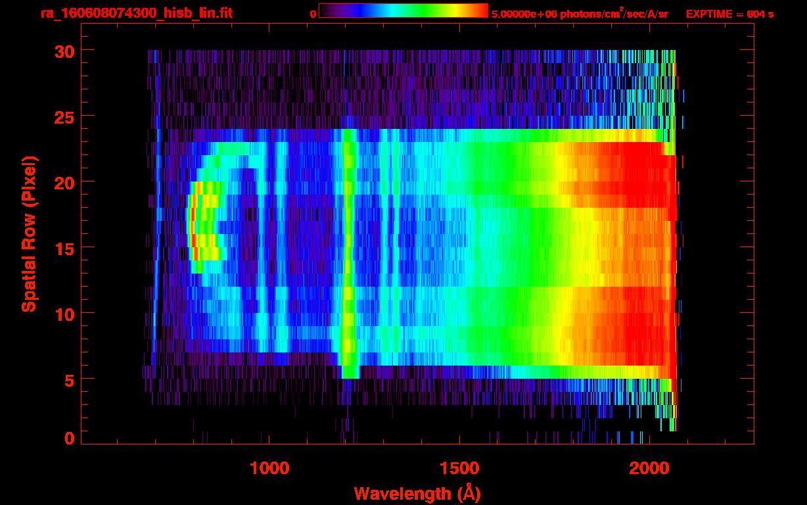Click the file name ra_160608074300_hisb_lin.fit title
The height and width of the screenshot is (505, 807).
(x=136, y=13)
